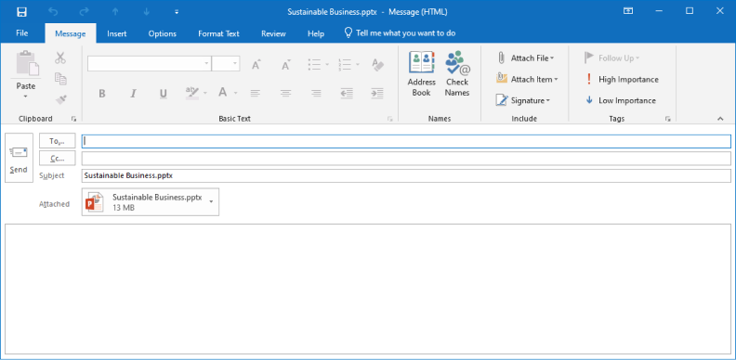The height and width of the screenshot is (360, 736).
Task: Toggle Underline formatting
Action: coord(164,94)
